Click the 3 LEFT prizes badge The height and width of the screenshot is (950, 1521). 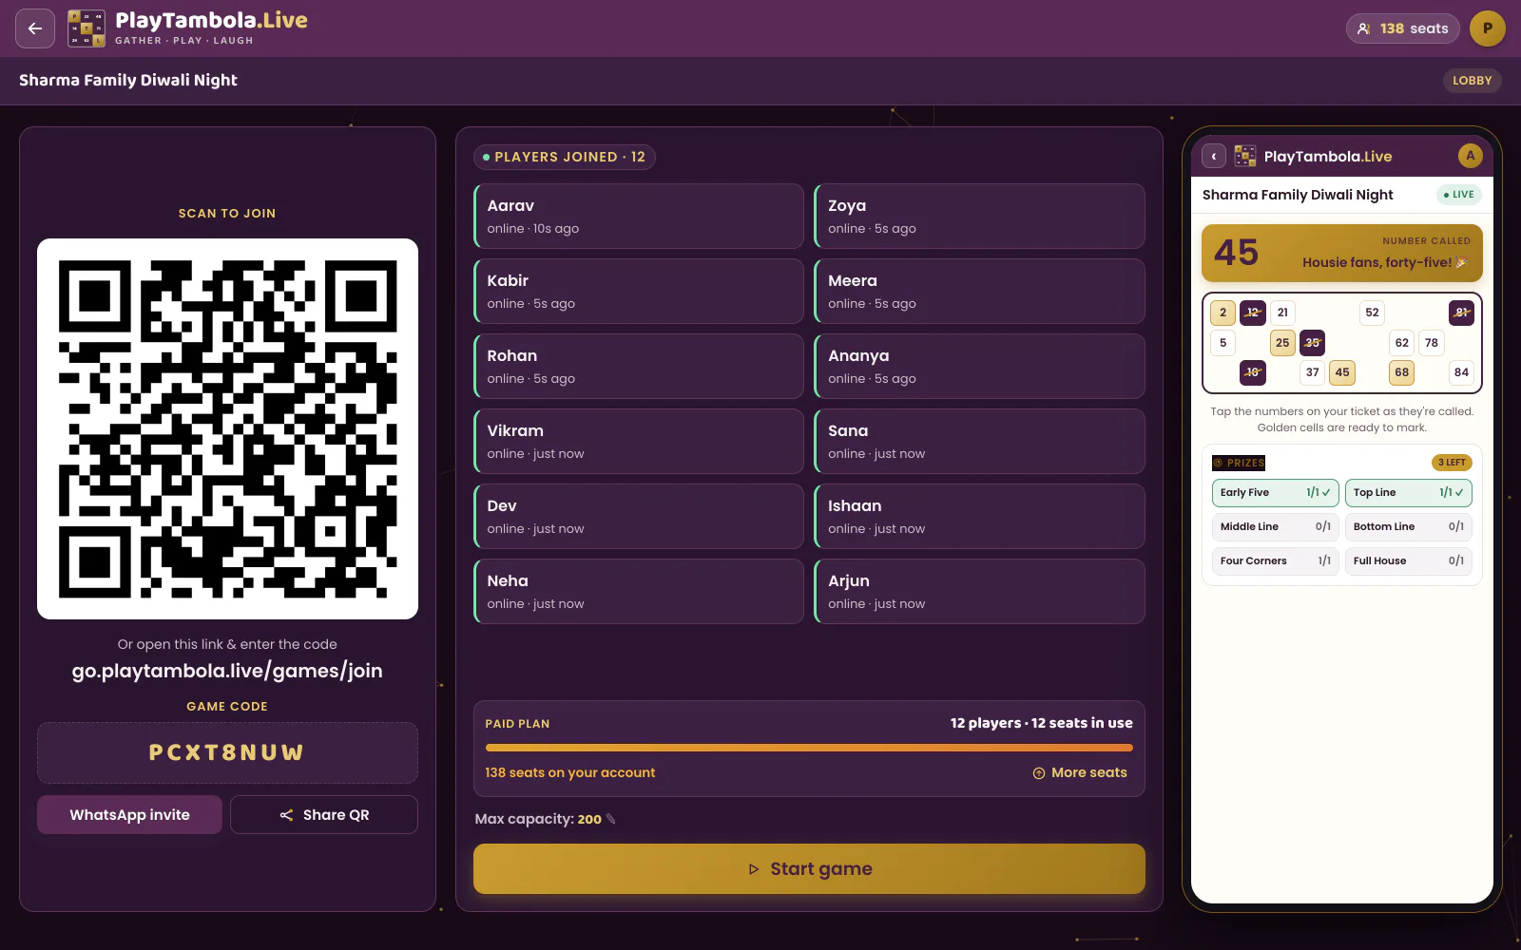tap(1452, 463)
